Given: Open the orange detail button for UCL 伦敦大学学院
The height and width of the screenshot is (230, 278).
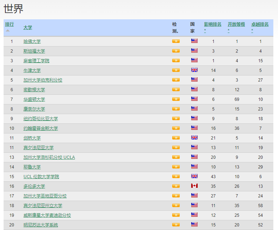Looking at the screenshot, I should pos(176,176).
